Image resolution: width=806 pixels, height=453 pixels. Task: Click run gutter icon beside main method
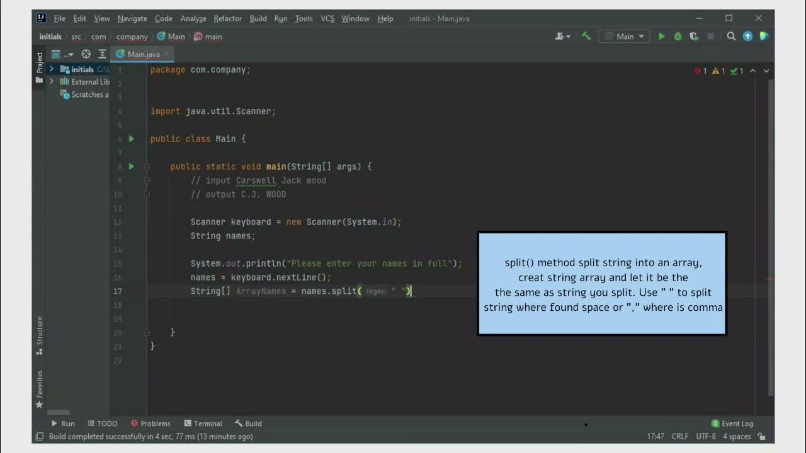[x=132, y=166]
